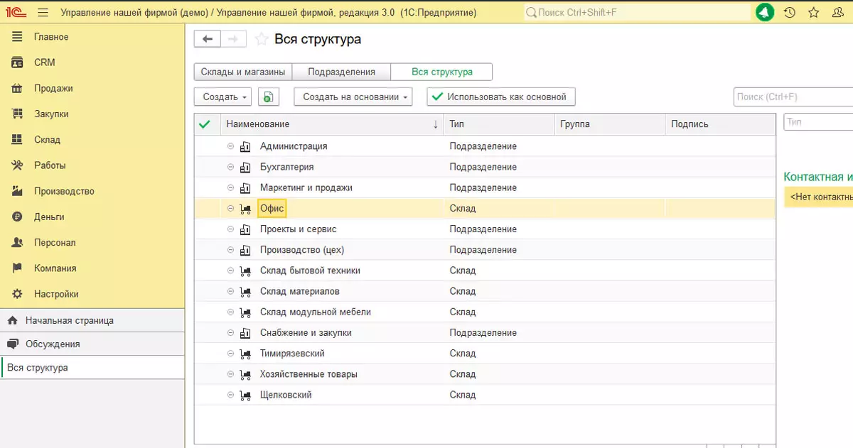Screen dimensions: 853x448
Task: Click the checkmark column header
Action: [x=205, y=124]
